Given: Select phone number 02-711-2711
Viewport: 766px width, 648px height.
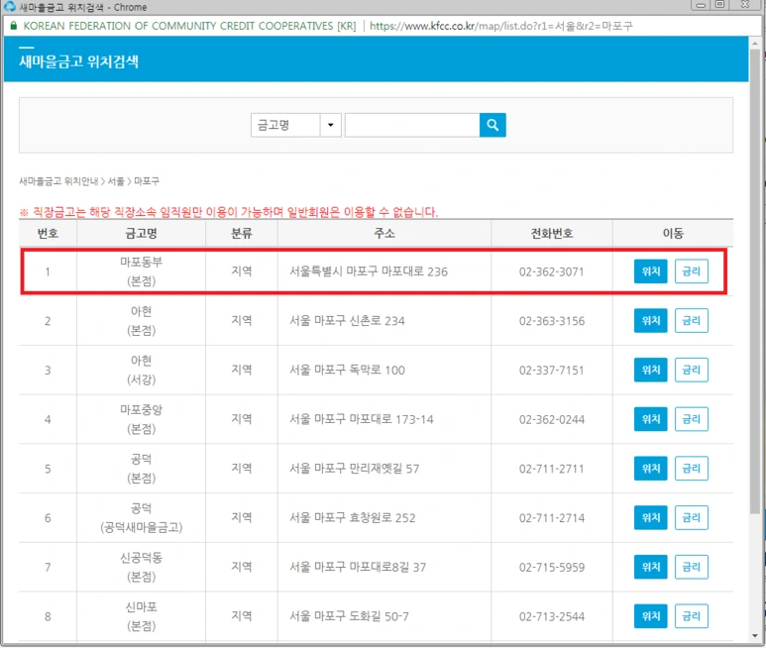Looking at the screenshot, I should coord(552,469).
